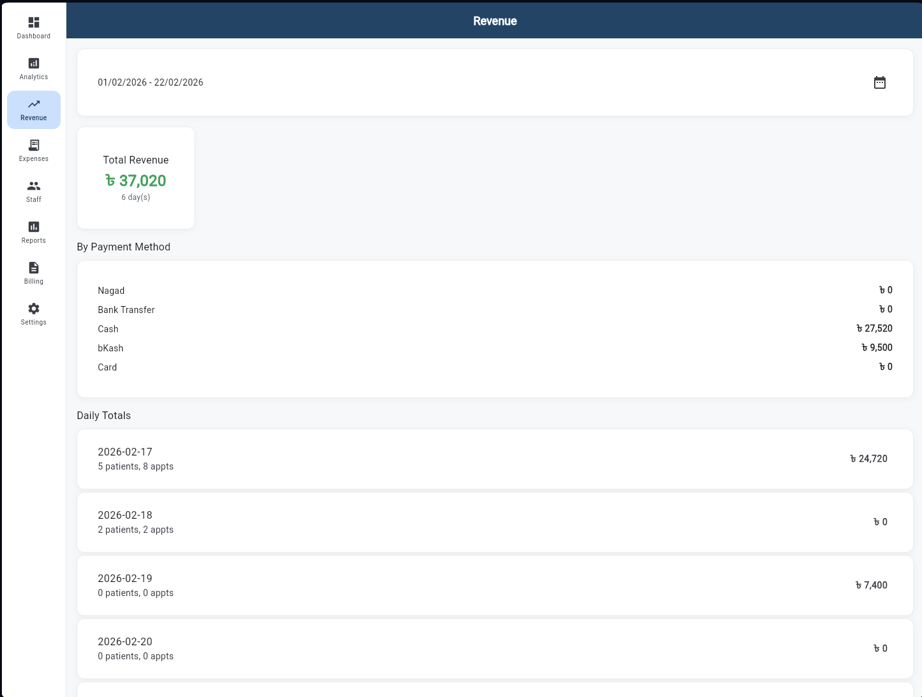Click the bKash payment amount
The height and width of the screenshot is (697, 922).
point(876,348)
